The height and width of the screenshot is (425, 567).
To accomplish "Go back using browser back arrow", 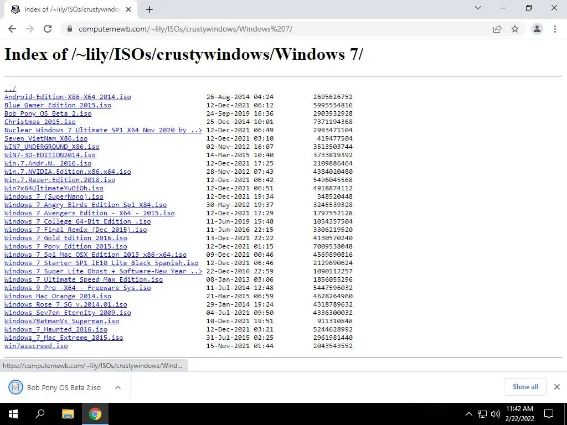I will coord(12,29).
